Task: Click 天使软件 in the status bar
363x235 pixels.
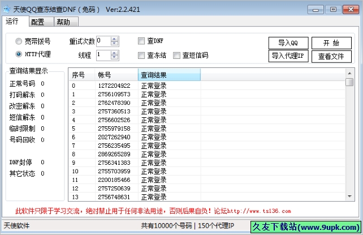Action: coord(16,226)
